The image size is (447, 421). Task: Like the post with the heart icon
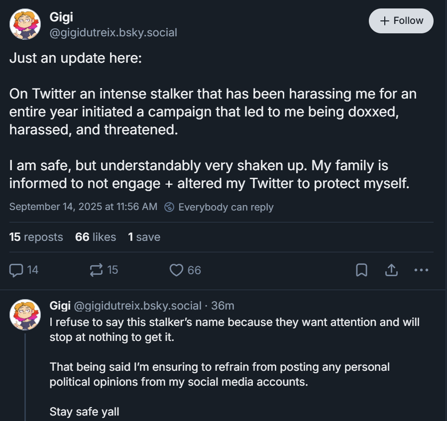tap(177, 270)
